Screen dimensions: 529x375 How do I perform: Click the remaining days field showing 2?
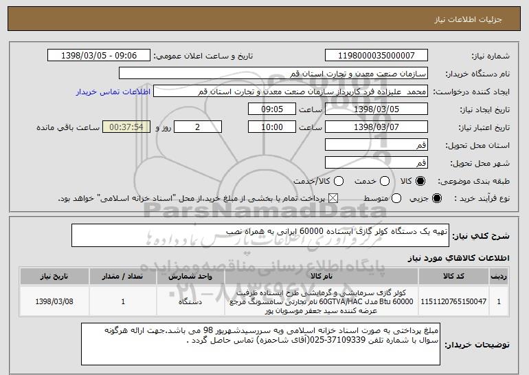pyautogui.click(x=198, y=127)
